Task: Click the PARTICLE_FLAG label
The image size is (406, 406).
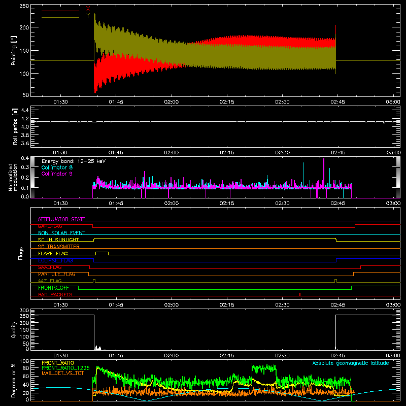Action: [57, 274]
